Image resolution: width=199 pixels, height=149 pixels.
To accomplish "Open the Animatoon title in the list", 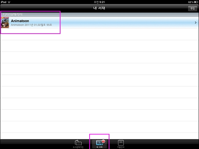I will click(20, 21).
